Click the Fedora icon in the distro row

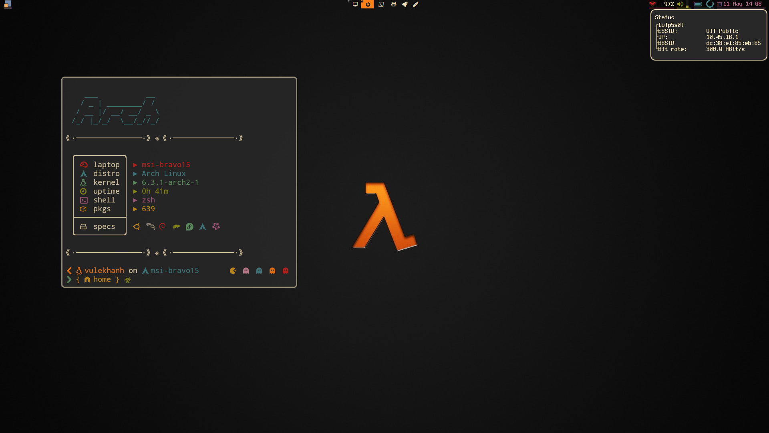(x=189, y=227)
